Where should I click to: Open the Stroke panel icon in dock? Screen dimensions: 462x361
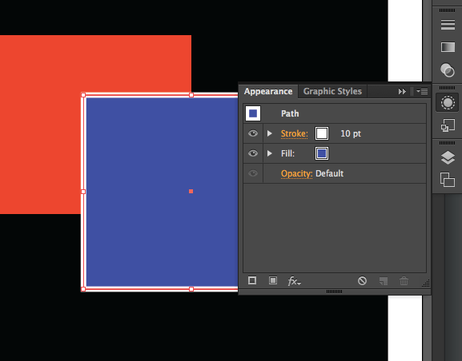(448, 25)
